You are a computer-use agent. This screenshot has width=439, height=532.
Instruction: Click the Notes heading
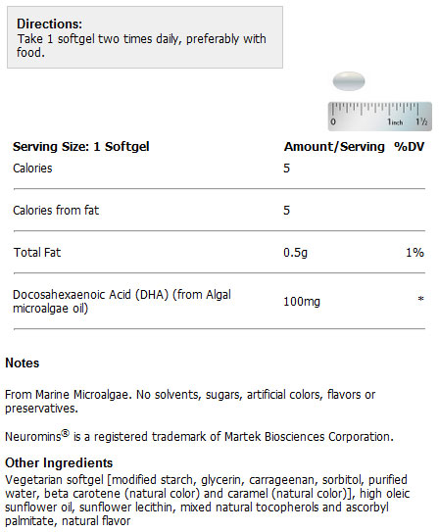coord(23,363)
